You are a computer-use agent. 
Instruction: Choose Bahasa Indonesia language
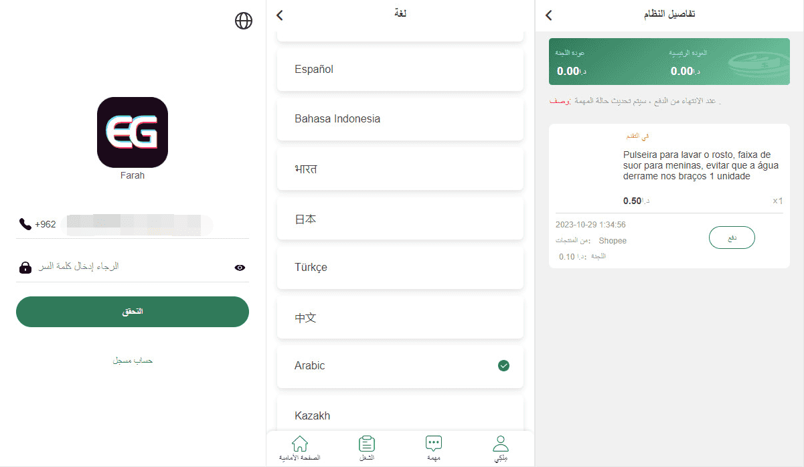pos(400,119)
